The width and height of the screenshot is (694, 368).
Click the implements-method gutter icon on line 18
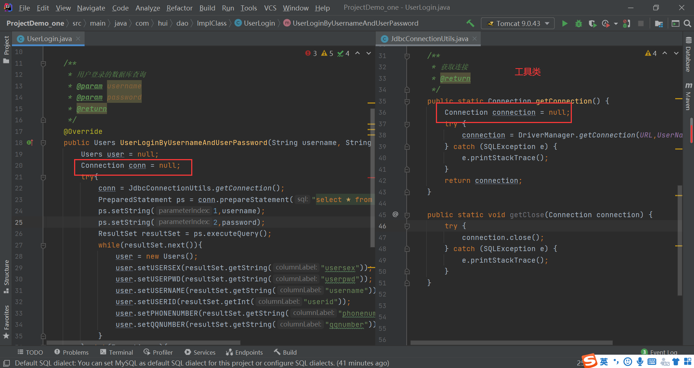[30, 143]
